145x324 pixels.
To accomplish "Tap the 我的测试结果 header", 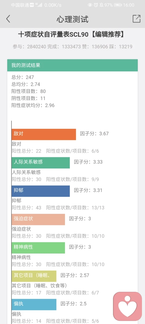I will [72, 65].
